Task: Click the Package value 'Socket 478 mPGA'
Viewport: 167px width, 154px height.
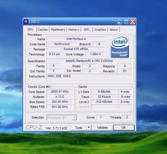Action: click(x=76, y=49)
